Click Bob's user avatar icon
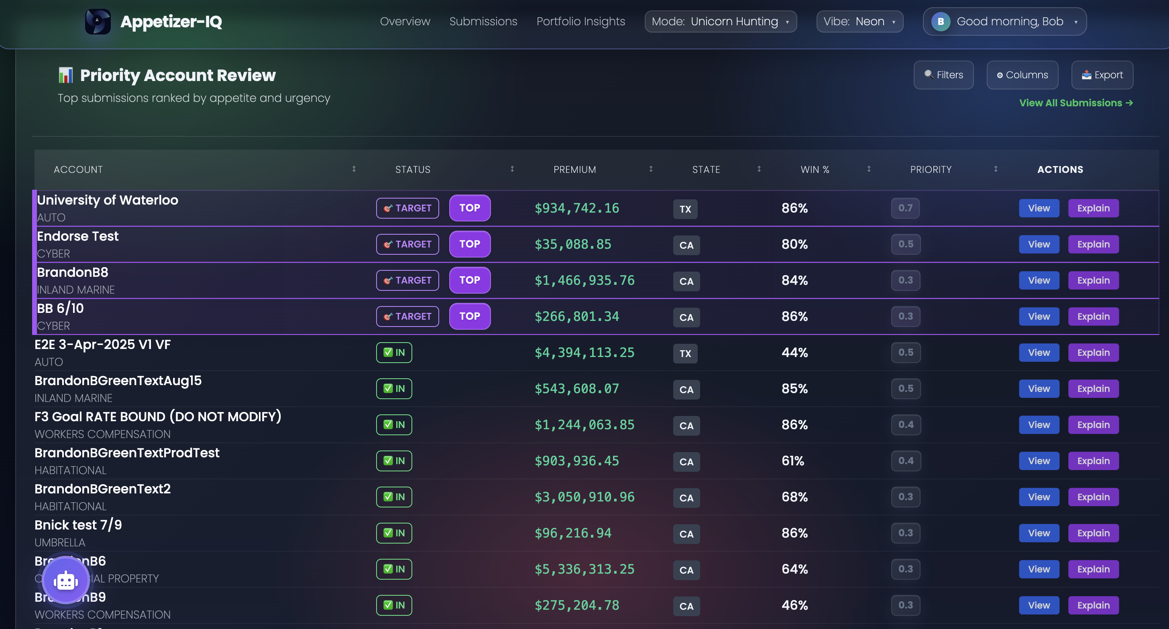 pos(940,21)
